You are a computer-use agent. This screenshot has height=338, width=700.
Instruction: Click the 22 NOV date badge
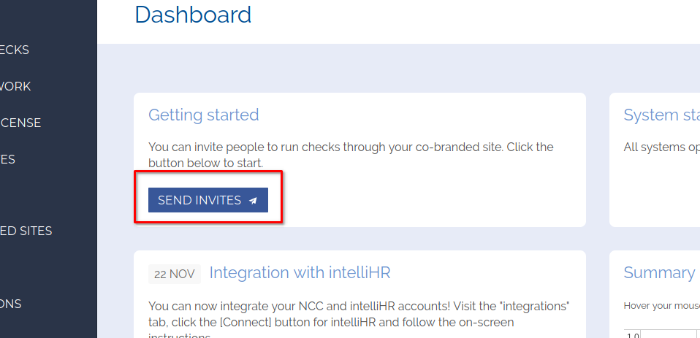(x=175, y=274)
